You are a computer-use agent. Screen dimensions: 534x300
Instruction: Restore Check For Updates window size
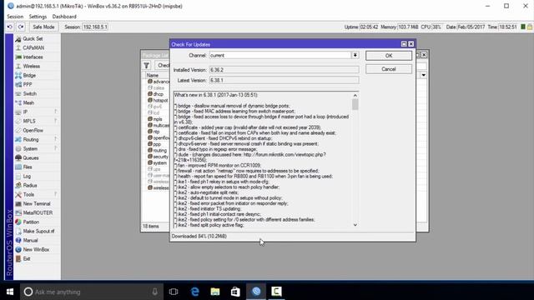coord(404,44)
